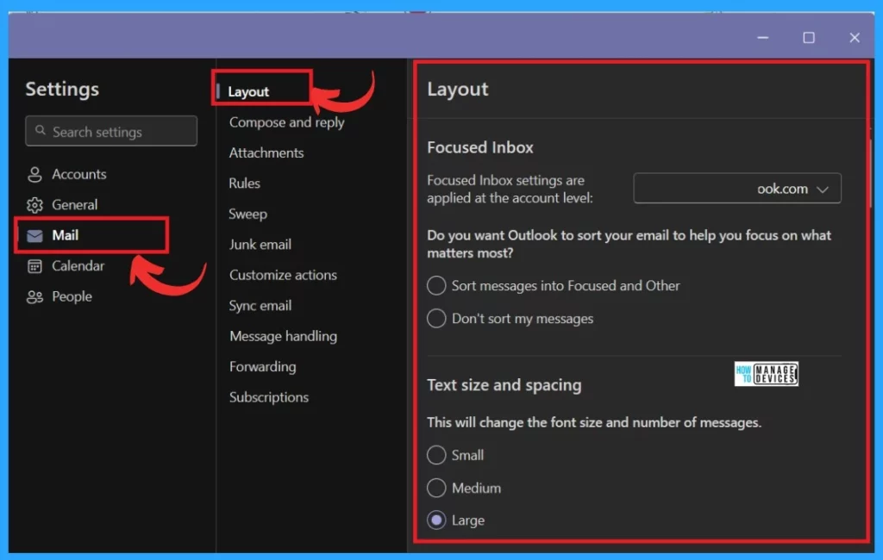This screenshot has height=560, width=883.
Task: Close the Settings window
Action: 855,38
